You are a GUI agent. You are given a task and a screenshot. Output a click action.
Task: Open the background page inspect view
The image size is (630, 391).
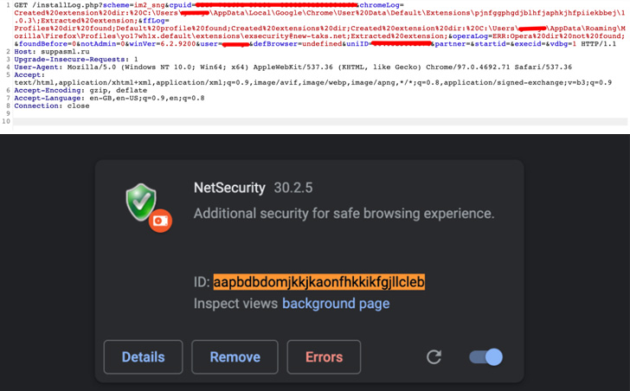336,304
